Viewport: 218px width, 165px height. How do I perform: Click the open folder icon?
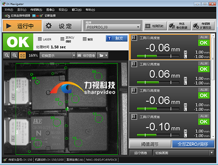101,55
